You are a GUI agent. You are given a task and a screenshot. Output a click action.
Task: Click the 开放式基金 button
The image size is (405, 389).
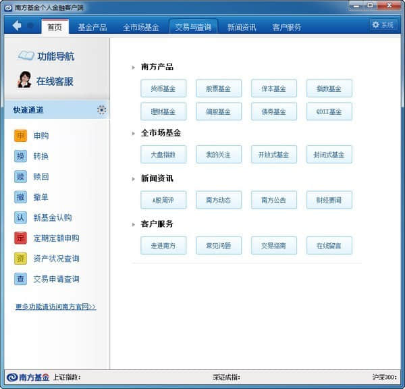274,155
